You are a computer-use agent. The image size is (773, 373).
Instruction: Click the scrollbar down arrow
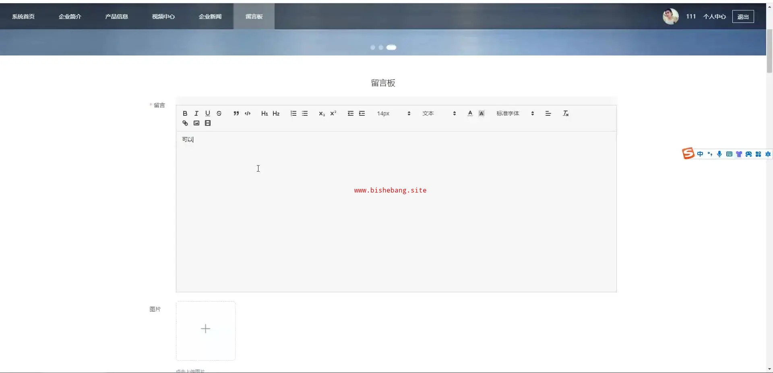pos(769,369)
